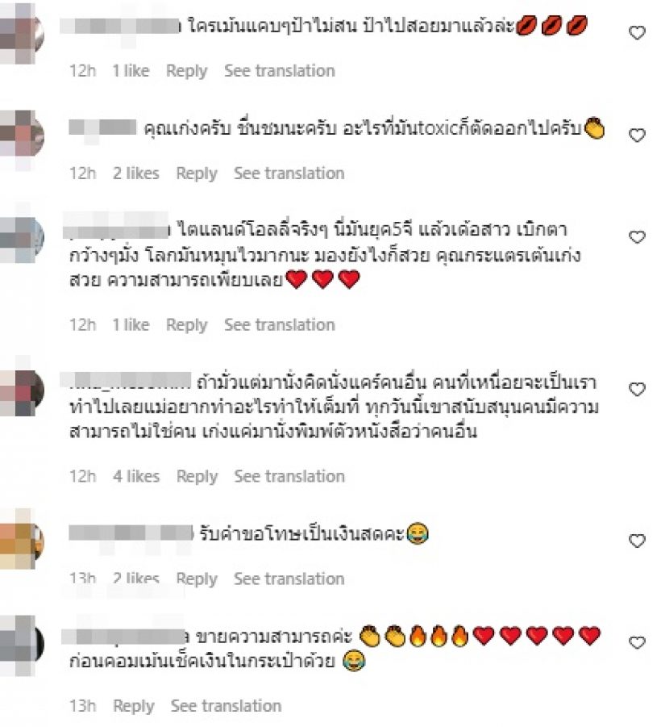Like the long comment with 4 likes
This screenshot has width=661, height=727.
point(637,389)
